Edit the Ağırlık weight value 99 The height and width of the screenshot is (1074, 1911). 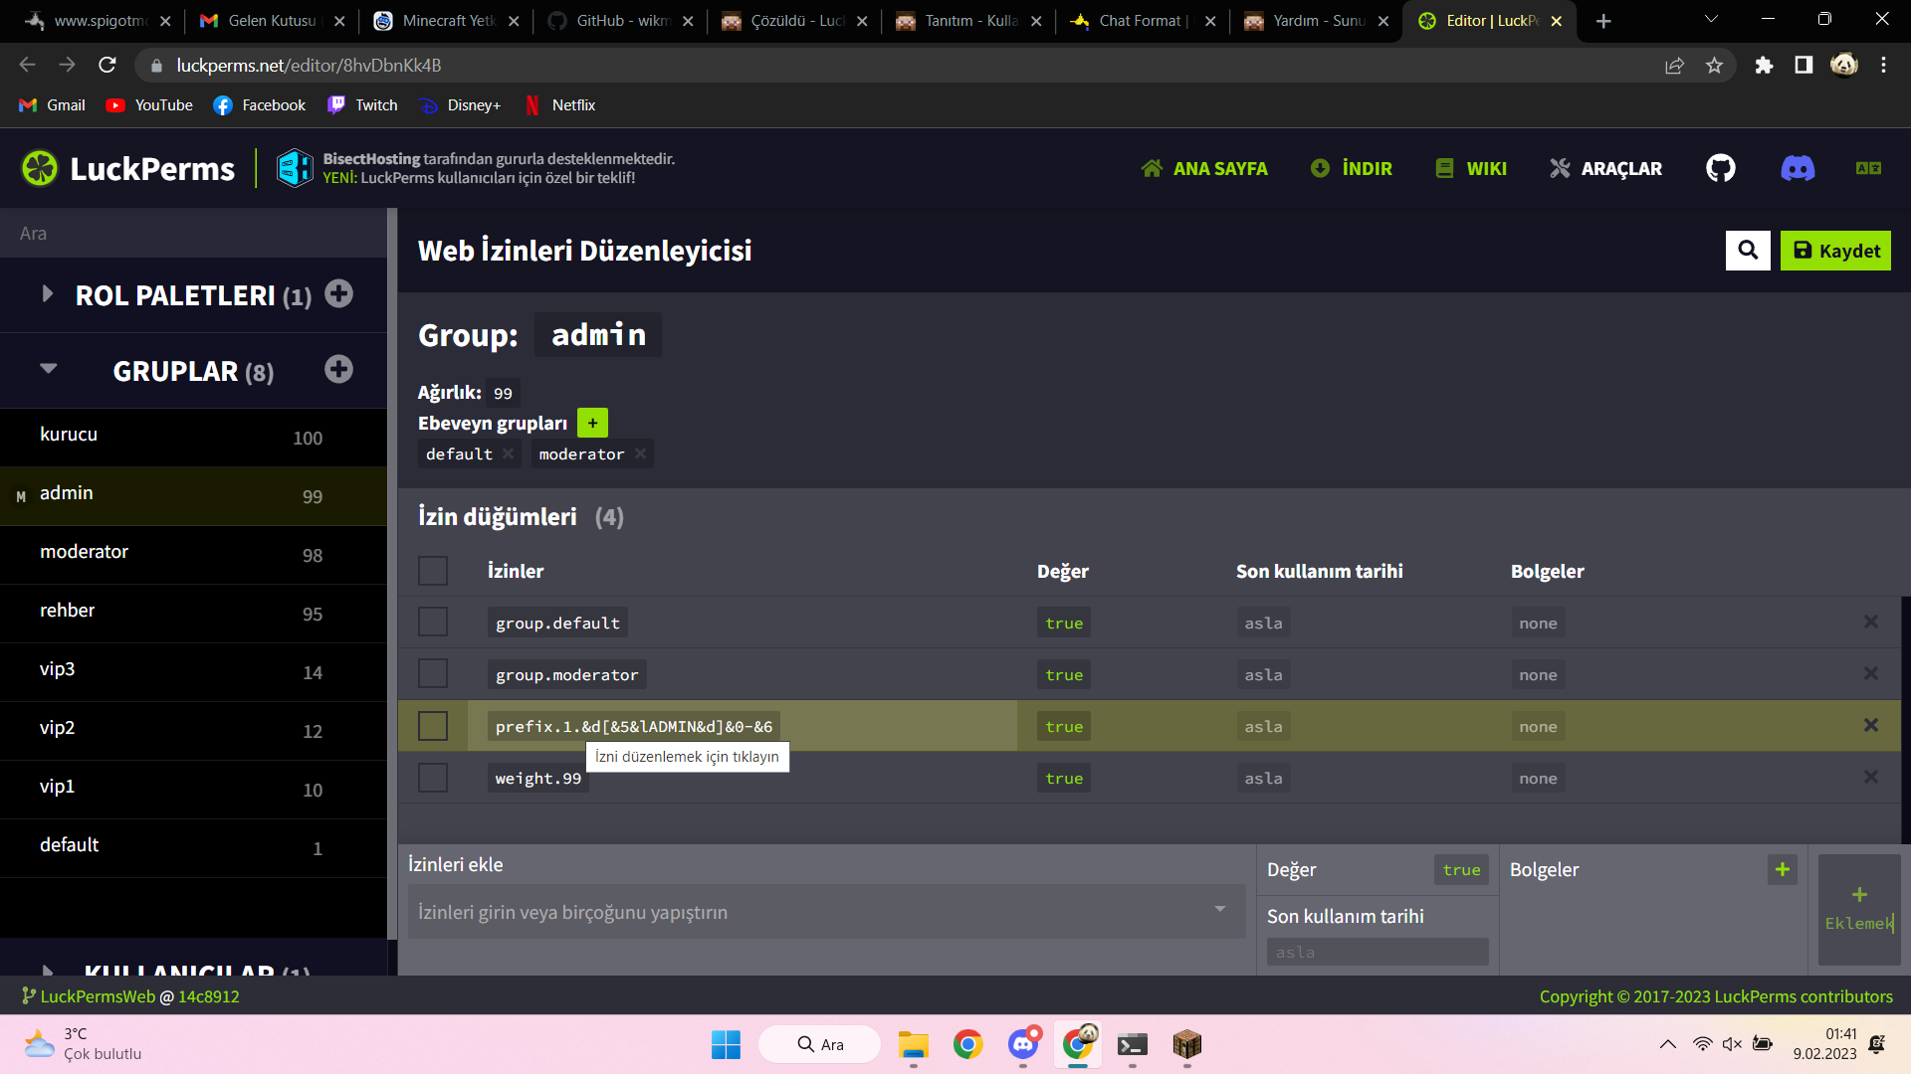(503, 393)
